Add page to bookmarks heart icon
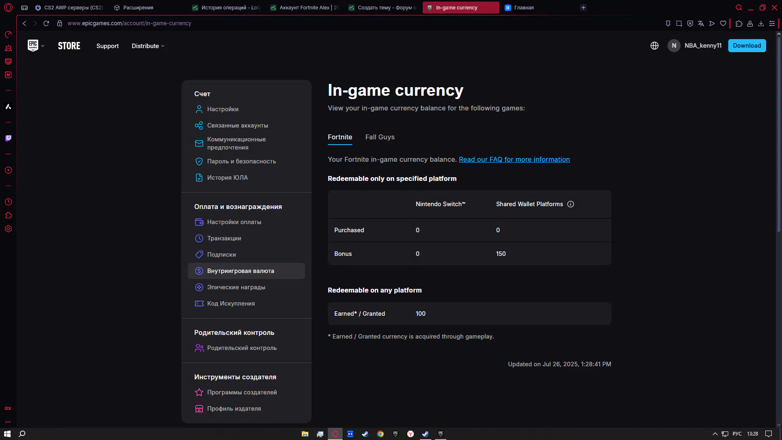 [723, 23]
